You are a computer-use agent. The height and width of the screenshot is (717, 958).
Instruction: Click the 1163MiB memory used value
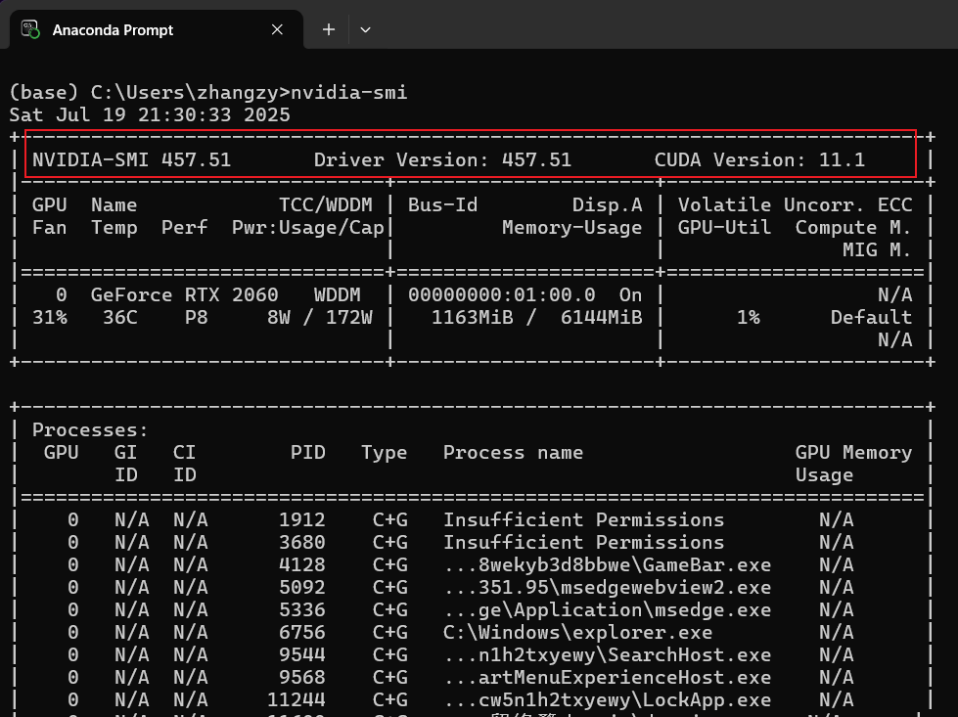pos(473,318)
